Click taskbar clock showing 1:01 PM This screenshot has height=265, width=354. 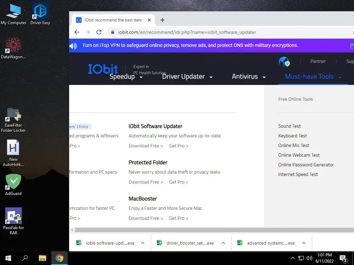click(324, 258)
